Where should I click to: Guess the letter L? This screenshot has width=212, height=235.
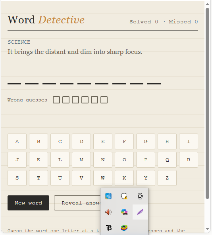(x=60, y=160)
